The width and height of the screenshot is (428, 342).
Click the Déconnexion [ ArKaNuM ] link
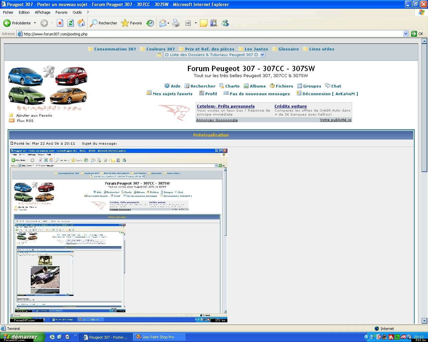tap(330, 94)
